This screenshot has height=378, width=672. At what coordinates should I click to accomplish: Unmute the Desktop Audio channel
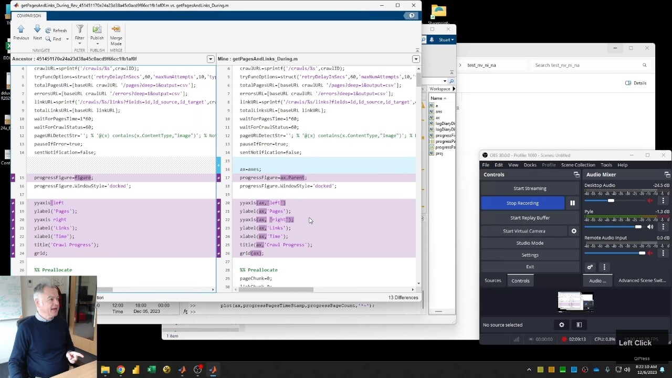click(650, 201)
